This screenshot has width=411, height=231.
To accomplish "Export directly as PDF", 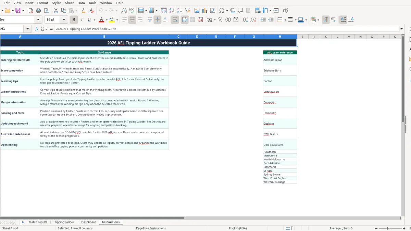I will (x=30, y=11).
